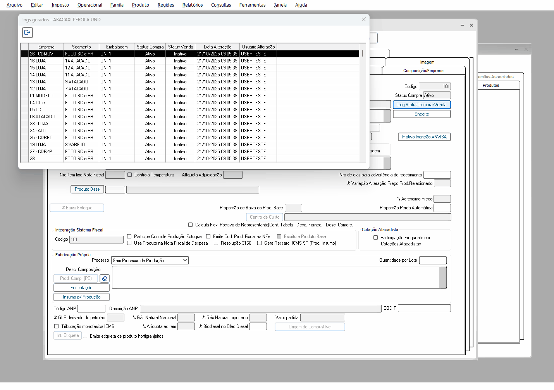This screenshot has width=554, height=390.
Task: Select the '27 - CDEXP' log row
Action: pos(190,152)
